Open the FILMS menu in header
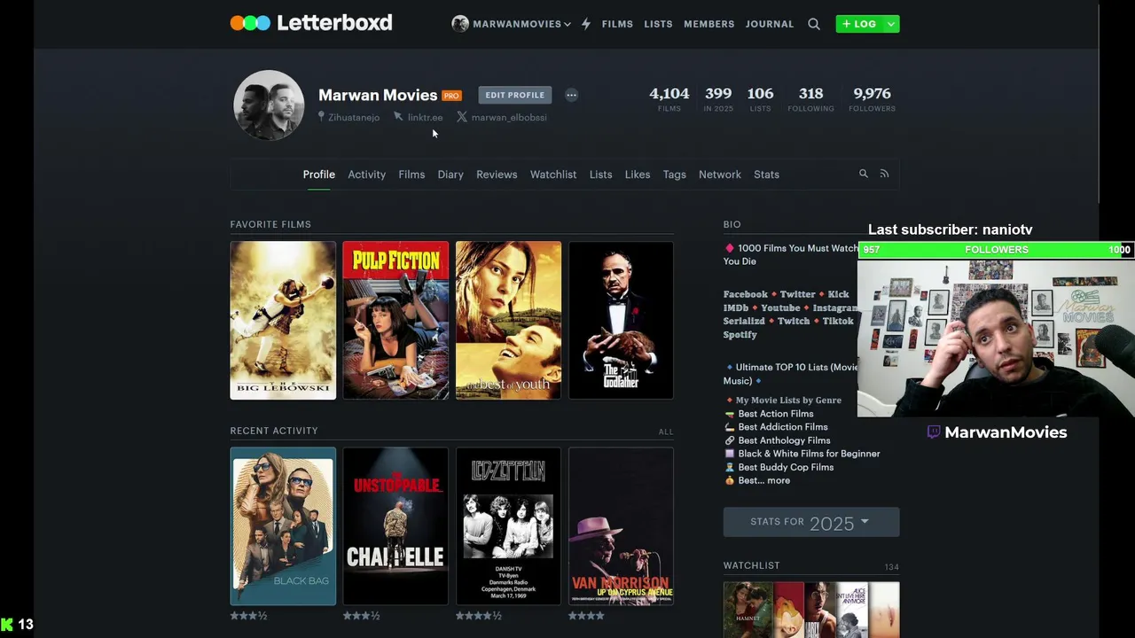This screenshot has width=1135, height=638. tap(617, 24)
